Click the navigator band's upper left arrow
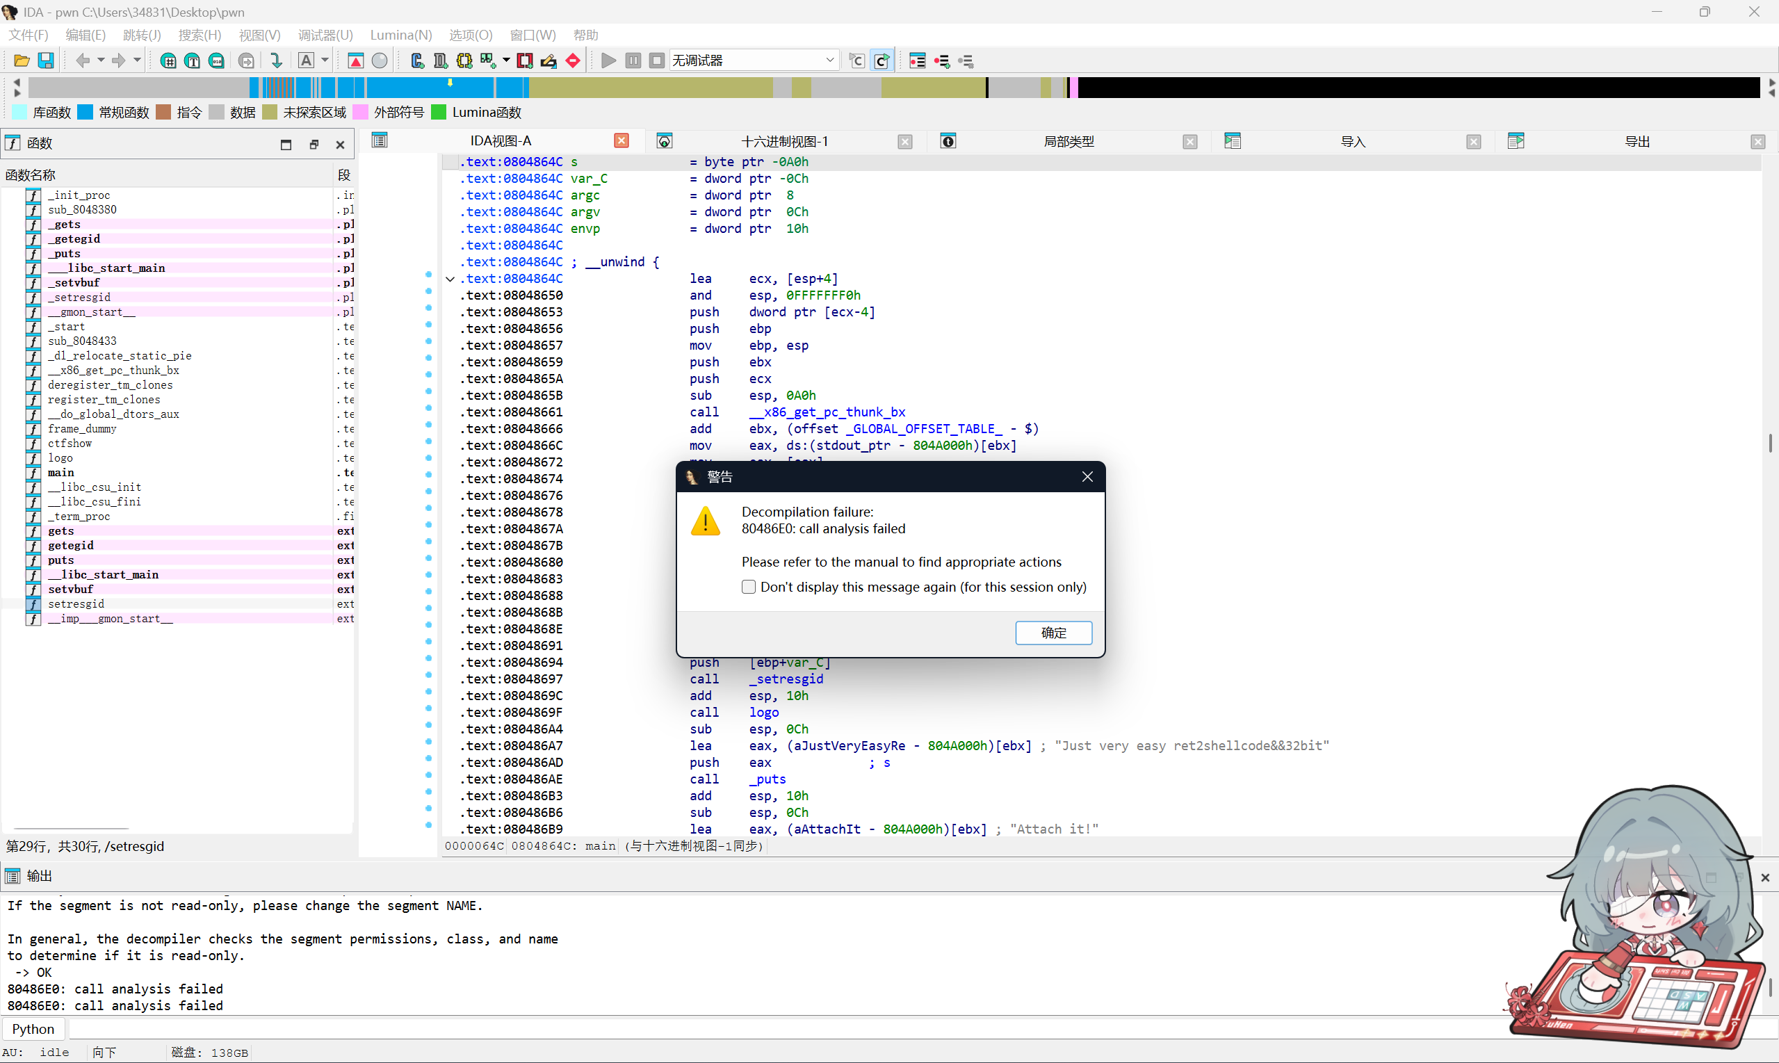 pyautogui.click(x=17, y=82)
